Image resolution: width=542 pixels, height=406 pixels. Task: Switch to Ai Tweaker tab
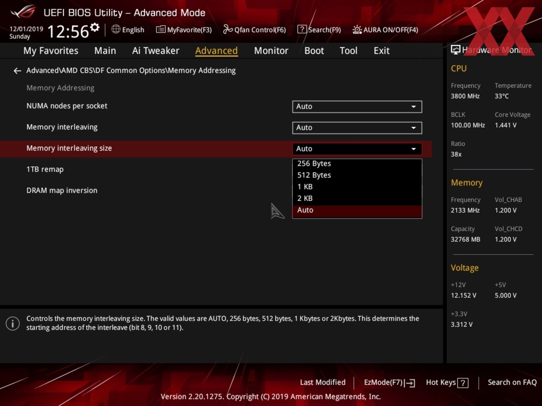pos(156,51)
